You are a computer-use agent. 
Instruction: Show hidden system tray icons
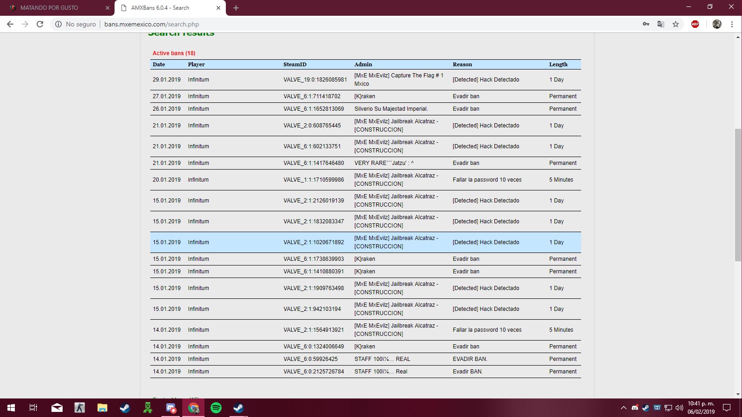point(623,408)
